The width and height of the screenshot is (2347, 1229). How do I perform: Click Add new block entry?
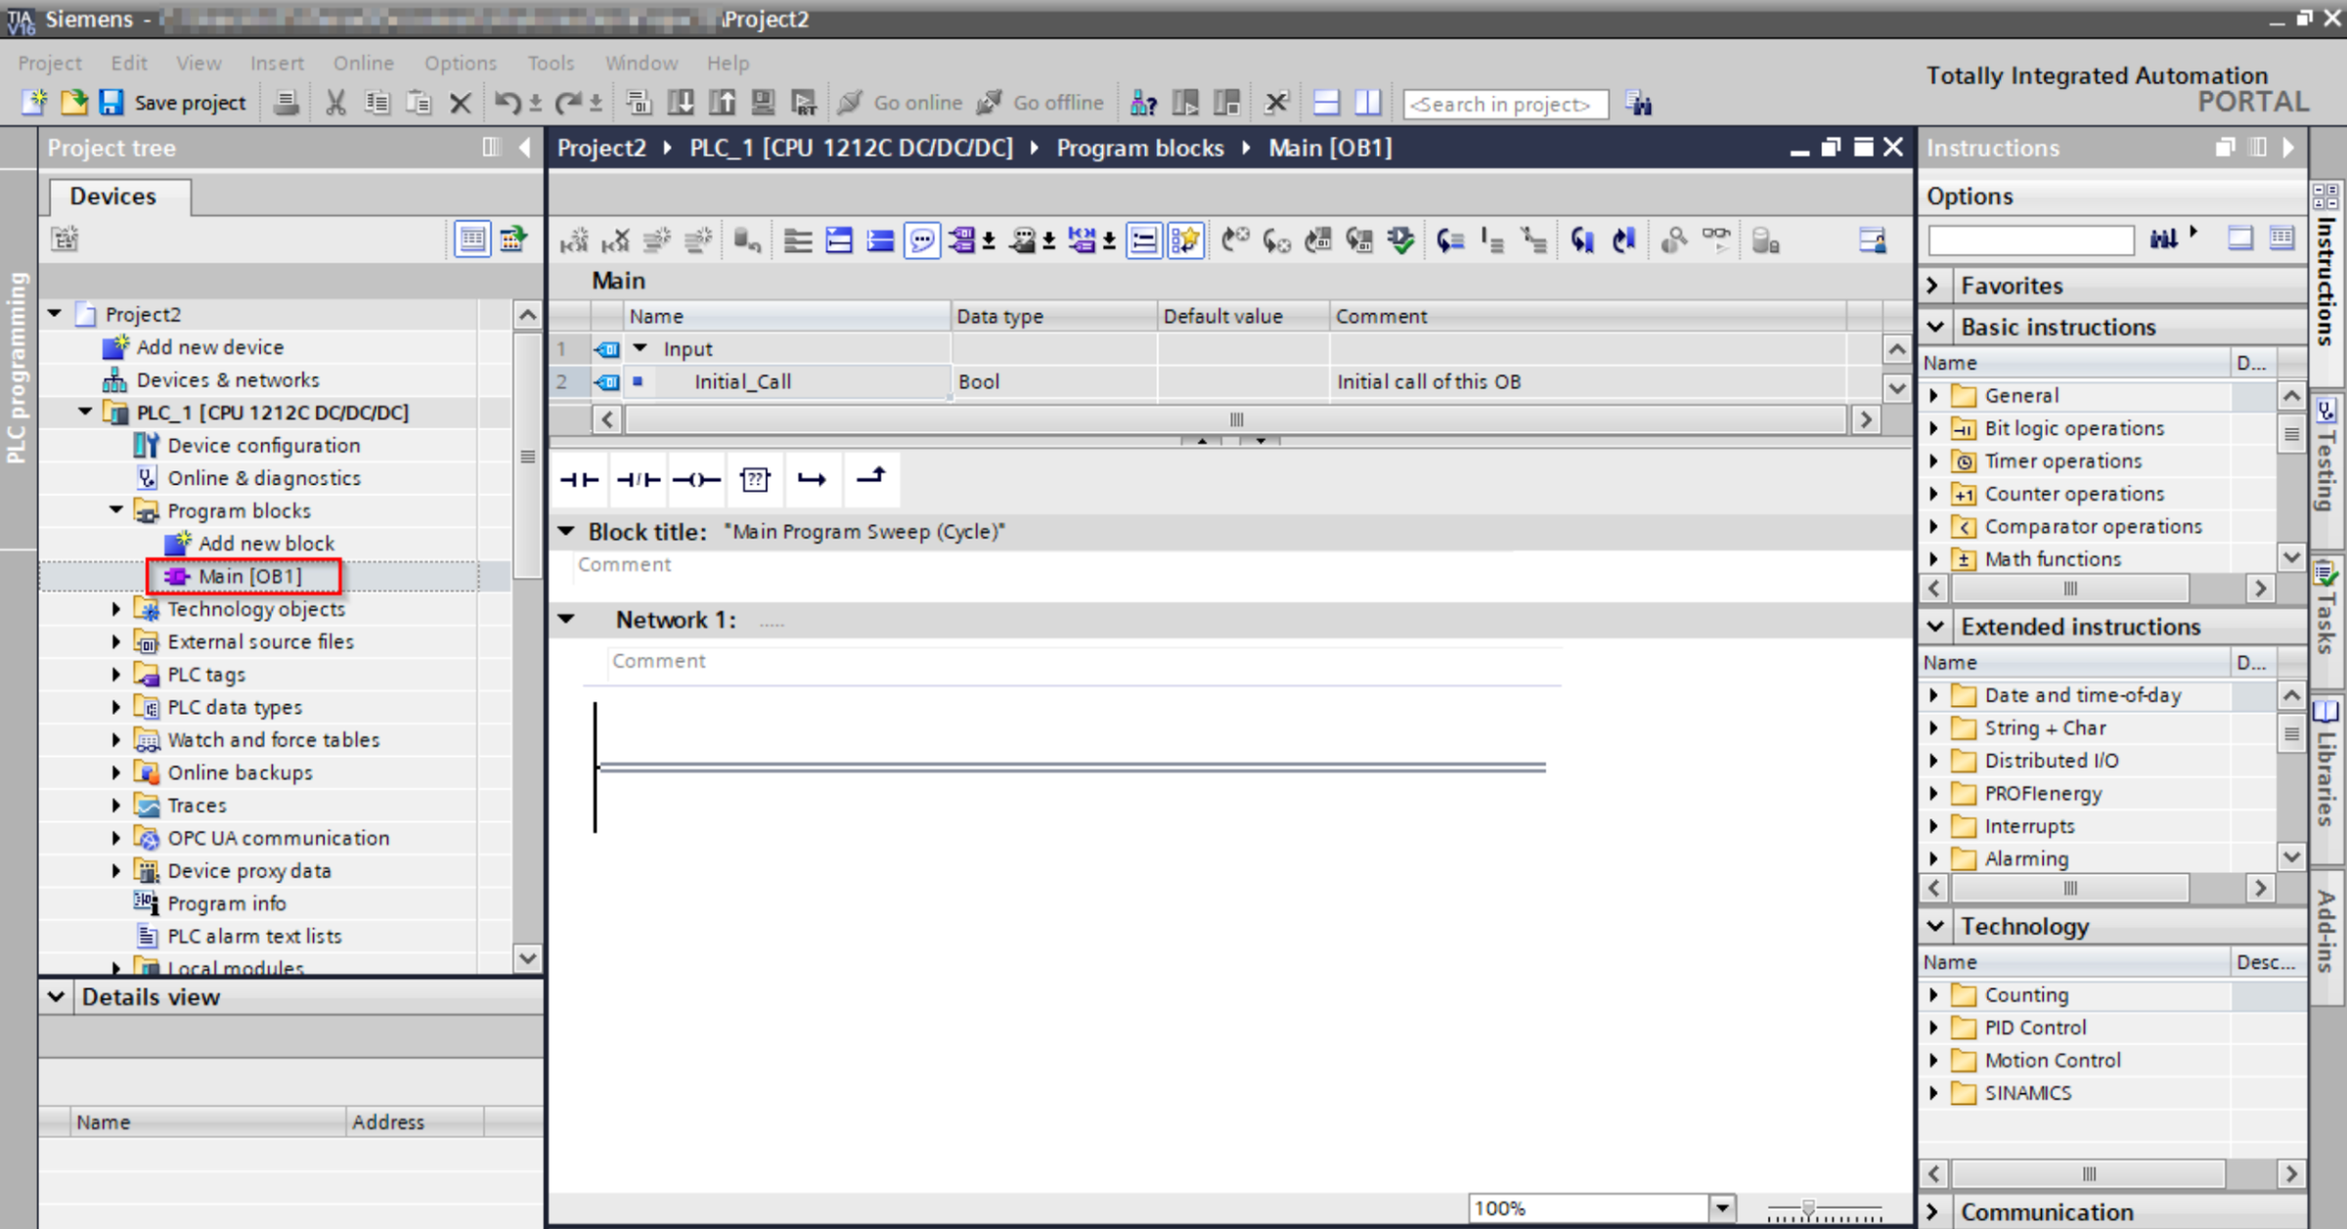click(x=266, y=544)
